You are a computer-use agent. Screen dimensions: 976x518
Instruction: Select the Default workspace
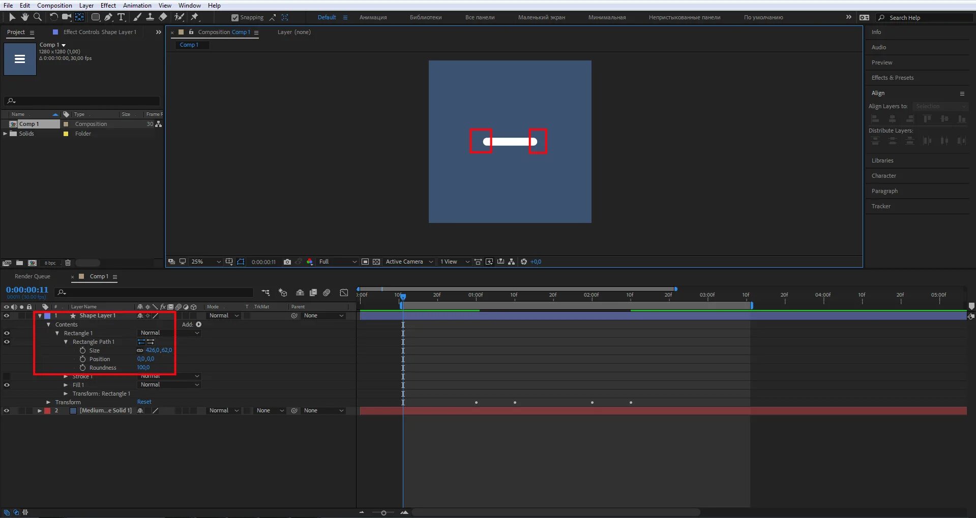coord(327,17)
